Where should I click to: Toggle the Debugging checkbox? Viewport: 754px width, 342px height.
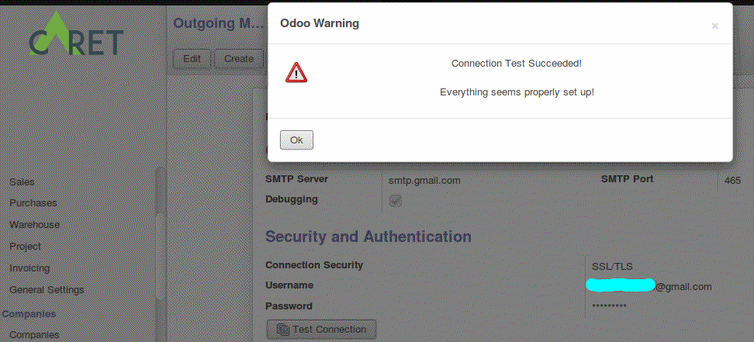click(396, 200)
